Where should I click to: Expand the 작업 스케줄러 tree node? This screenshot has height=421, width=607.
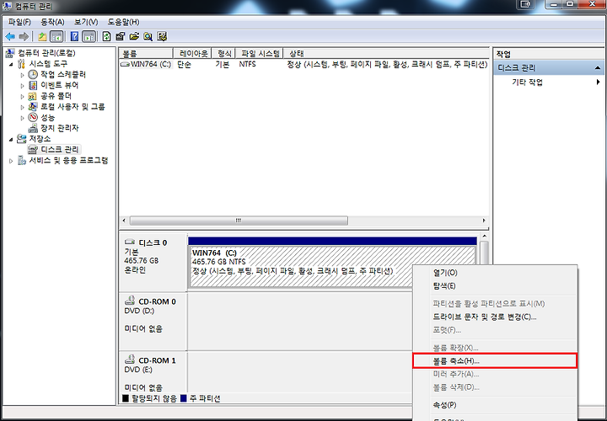22,75
